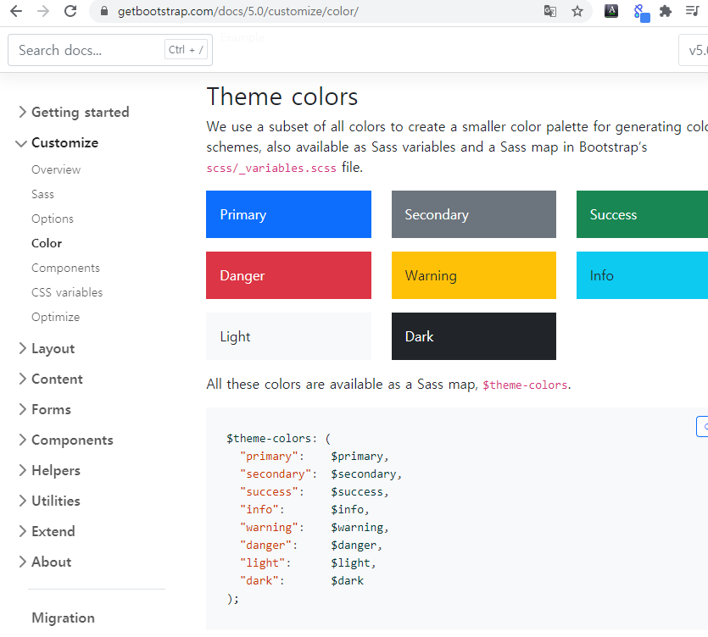The image size is (708, 637).
Task: Open the dark 'A' extension icon
Action: 611,11
